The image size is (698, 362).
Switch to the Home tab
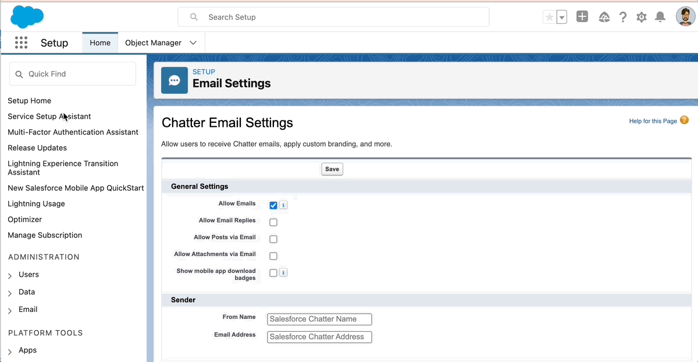pos(100,42)
